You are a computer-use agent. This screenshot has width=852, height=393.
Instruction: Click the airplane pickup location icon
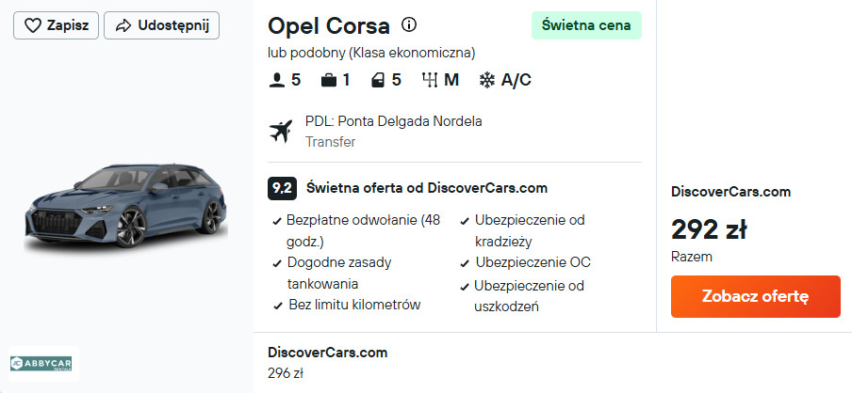point(281,132)
